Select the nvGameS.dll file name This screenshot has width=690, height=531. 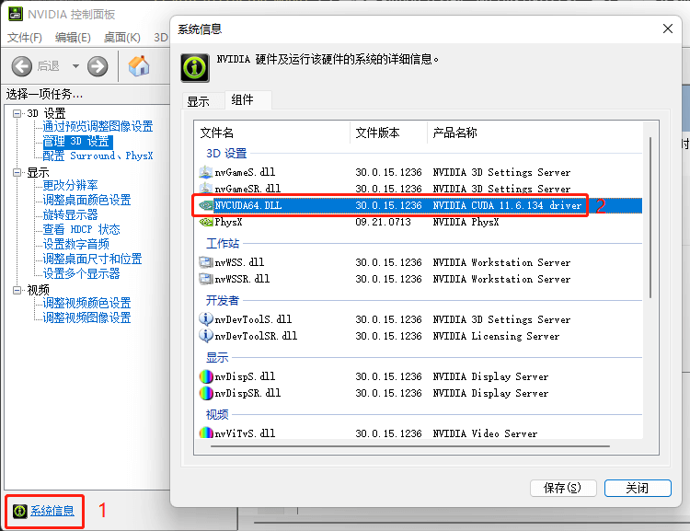click(245, 172)
